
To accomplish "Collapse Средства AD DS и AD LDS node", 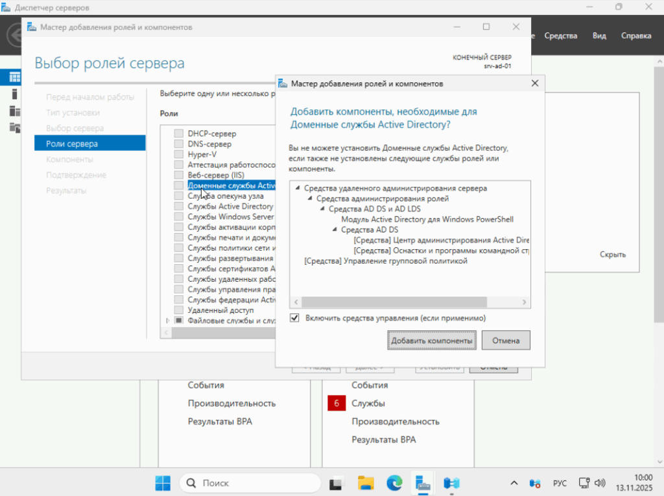I will coord(322,209).
